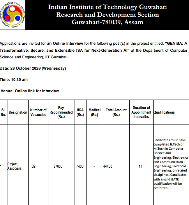Click the duration value '11'

[x=140, y=166]
